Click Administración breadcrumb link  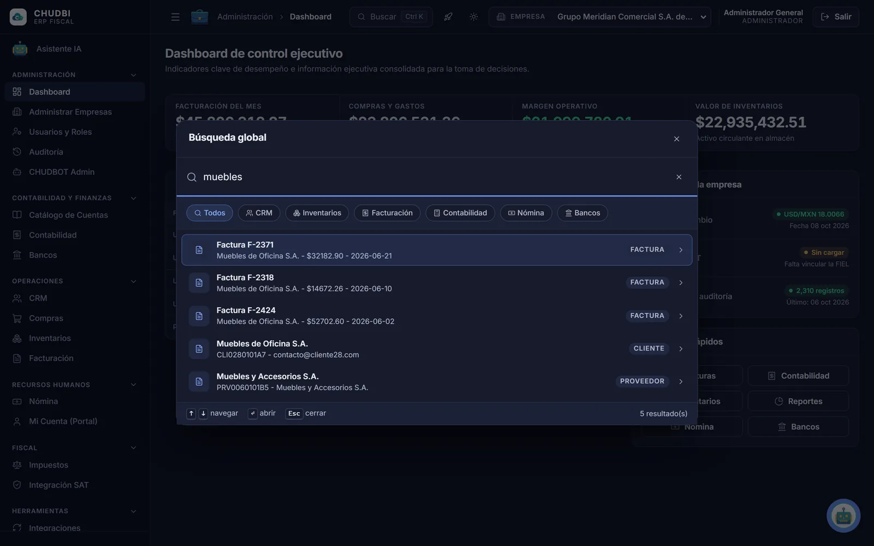tap(245, 17)
